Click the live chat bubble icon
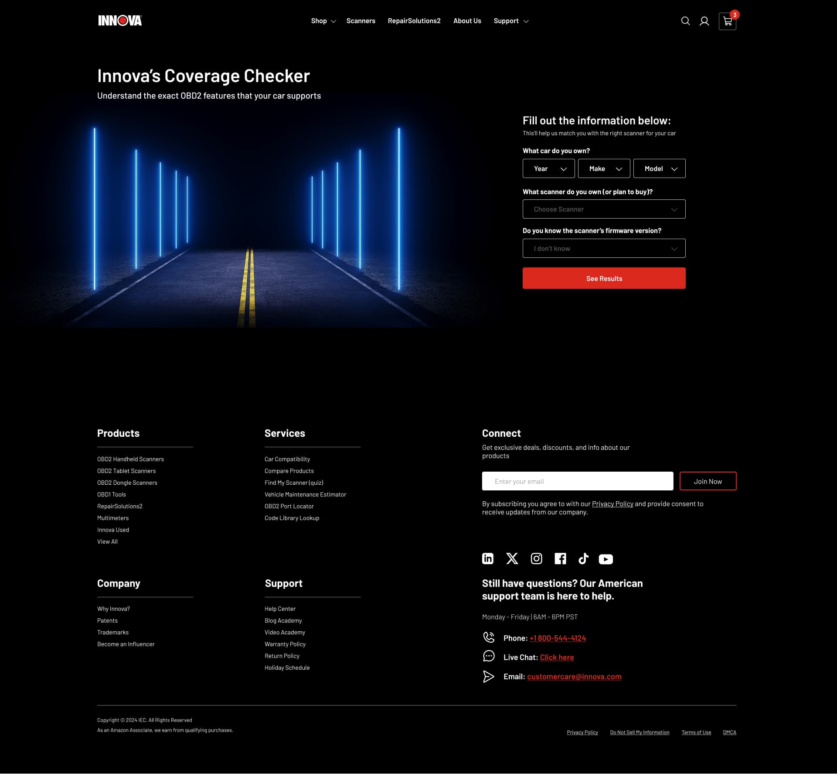The image size is (837, 774). 489,656
